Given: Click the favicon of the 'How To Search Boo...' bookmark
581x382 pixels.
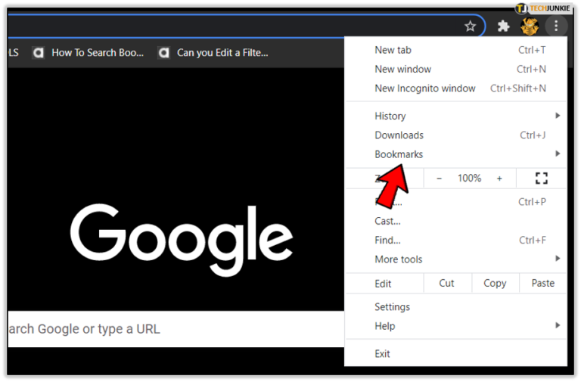Looking at the screenshot, I should (x=38, y=53).
